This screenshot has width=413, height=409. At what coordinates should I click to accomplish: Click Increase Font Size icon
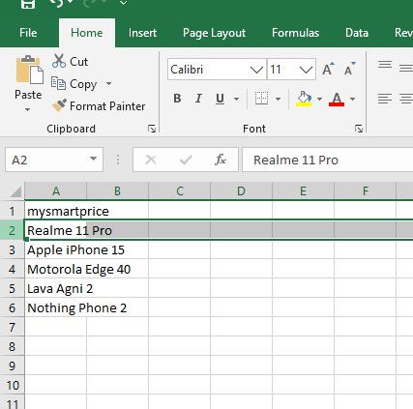click(328, 69)
